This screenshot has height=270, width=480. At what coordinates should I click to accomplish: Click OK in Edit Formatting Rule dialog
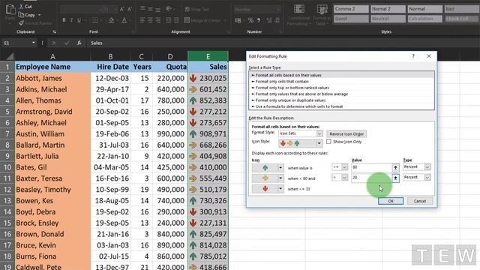(x=391, y=201)
